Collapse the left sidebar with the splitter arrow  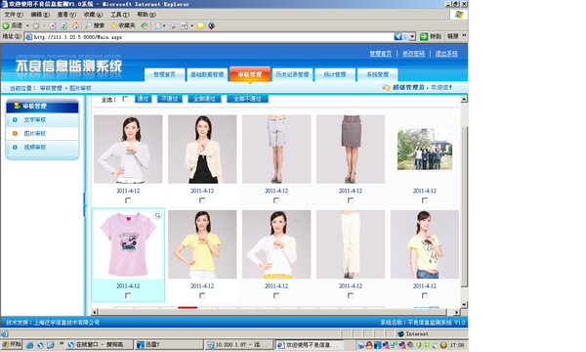point(85,204)
